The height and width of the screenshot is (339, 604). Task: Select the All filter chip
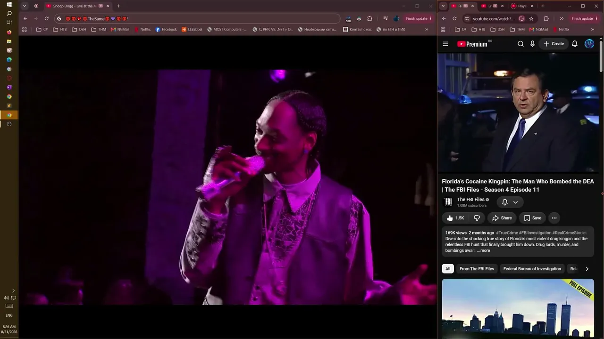pyautogui.click(x=448, y=269)
